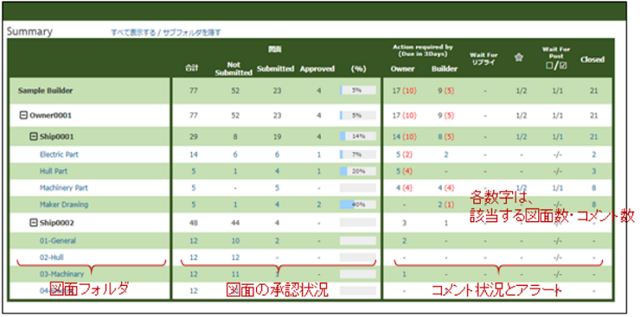Click the Sample Builder row label
Viewport: 640px width, 317px height.
(45, 91)
